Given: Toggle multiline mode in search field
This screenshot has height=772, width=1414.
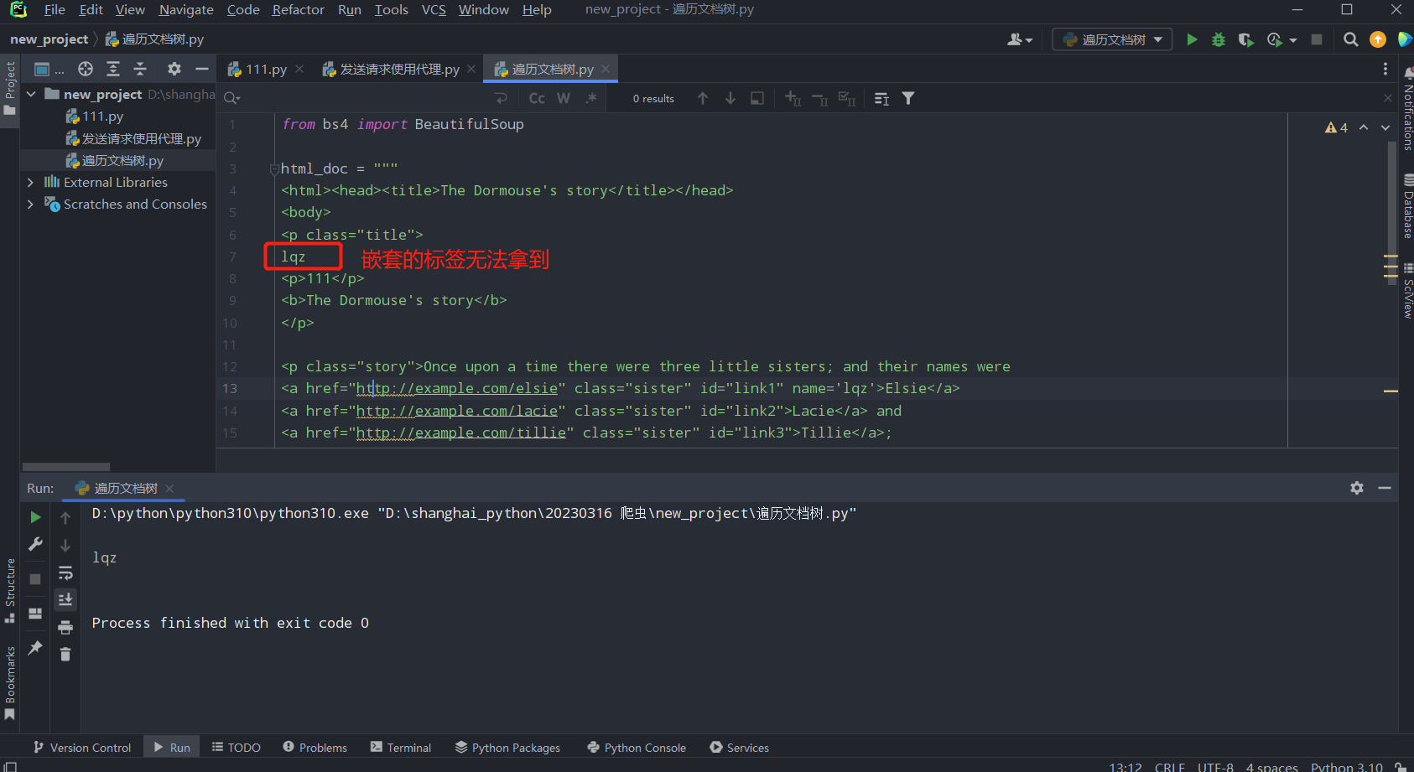Looking at the screenshot, I should click(x=502, y=98).
